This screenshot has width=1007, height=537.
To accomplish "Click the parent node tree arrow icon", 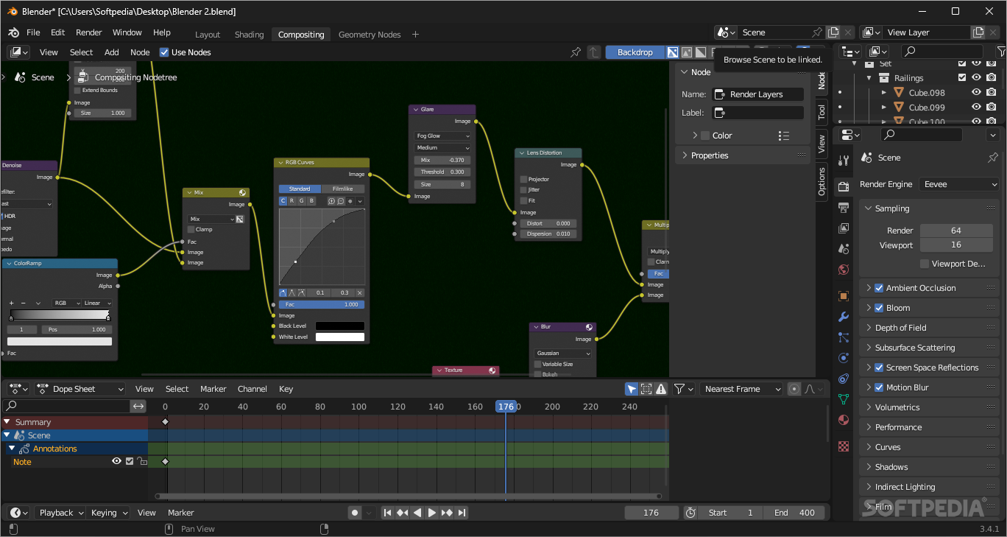I will (x=594, y=52).
